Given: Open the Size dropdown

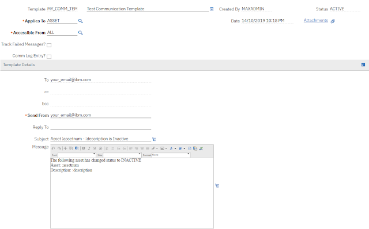Looking at the screenshot, I should [122, 155].
